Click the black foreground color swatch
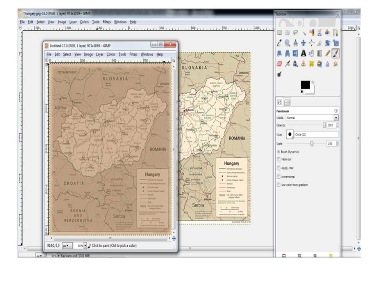The image size is (375, 281). 305,85
